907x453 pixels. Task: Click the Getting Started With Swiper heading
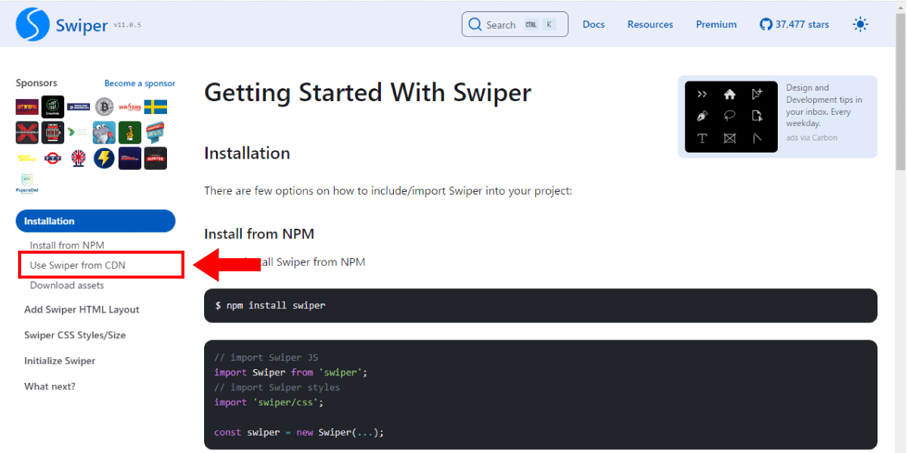tap(368, 93)
